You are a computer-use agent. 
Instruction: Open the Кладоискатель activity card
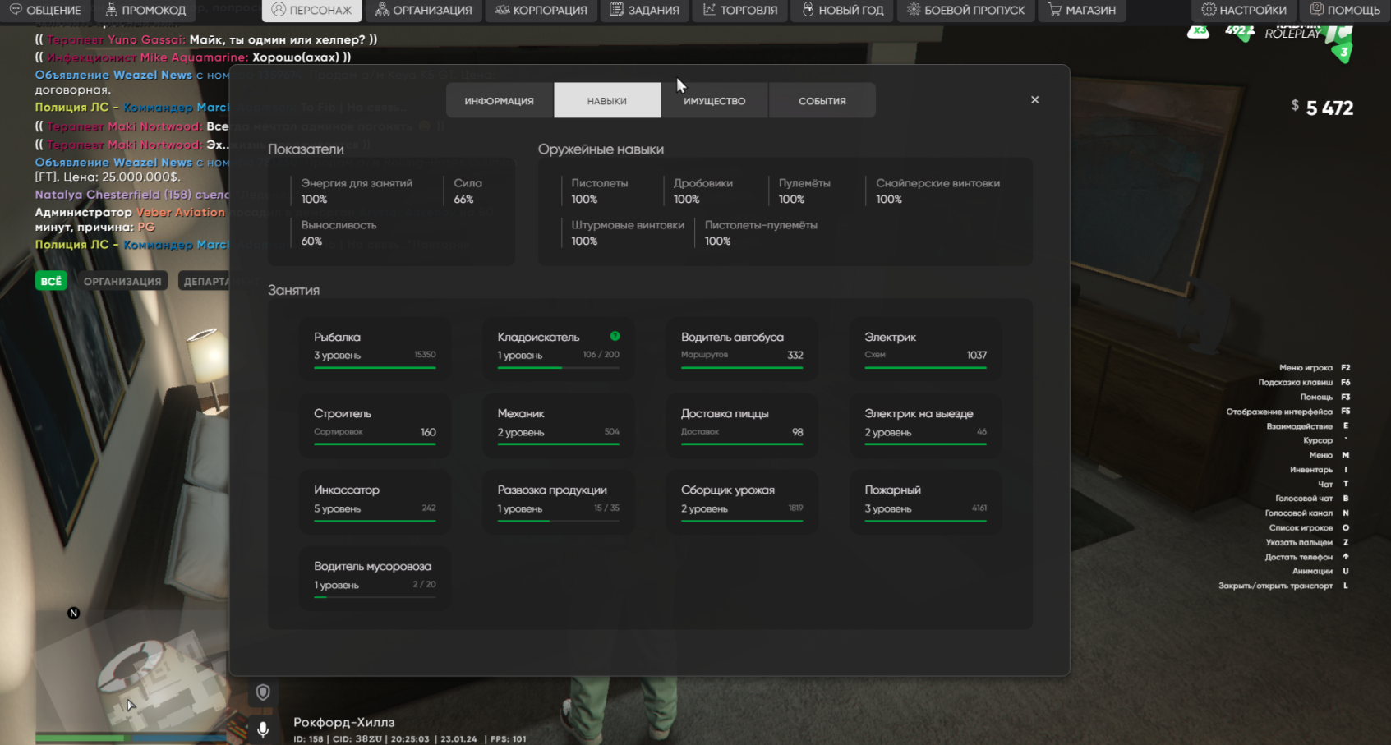[x=558, y=348]
